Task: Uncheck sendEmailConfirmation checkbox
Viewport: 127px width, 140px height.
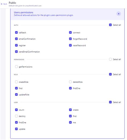Action: [x=16, y=52]
